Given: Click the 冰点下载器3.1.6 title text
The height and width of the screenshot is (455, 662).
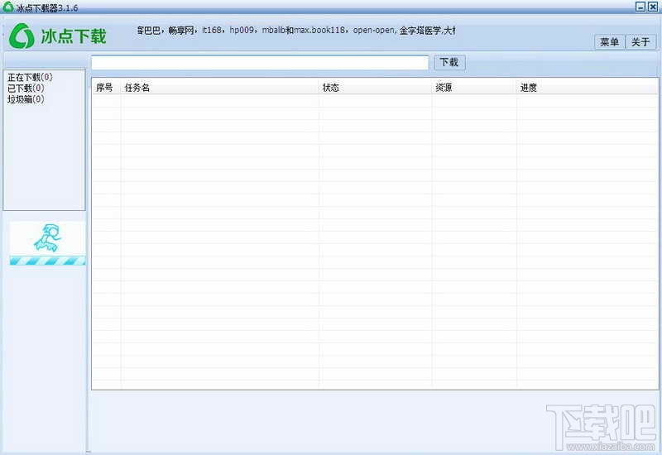Looking at the screenshot, I should click(47, 8).
